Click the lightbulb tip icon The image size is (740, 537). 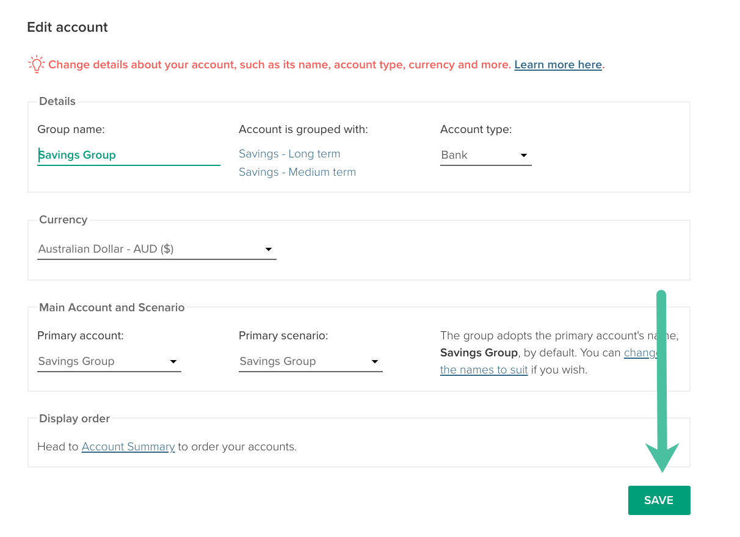37,64
